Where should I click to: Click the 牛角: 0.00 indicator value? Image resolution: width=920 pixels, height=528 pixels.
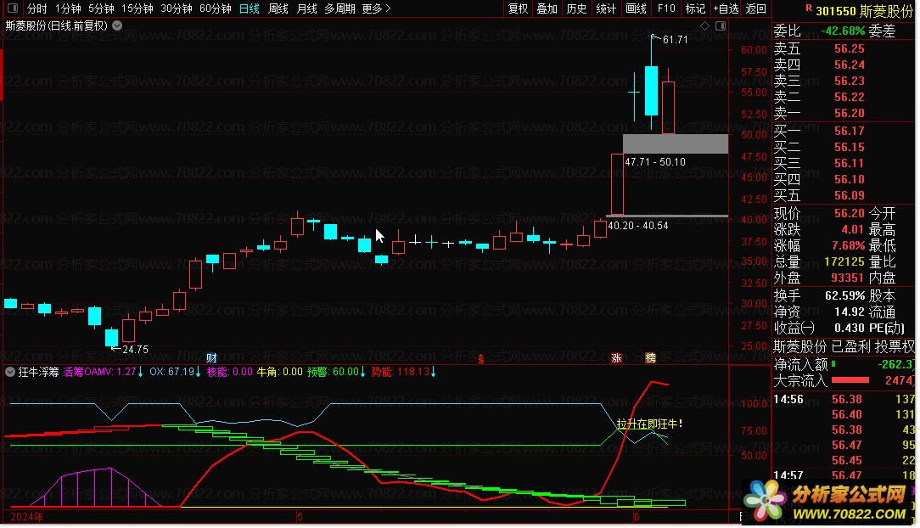coord(280,372)
